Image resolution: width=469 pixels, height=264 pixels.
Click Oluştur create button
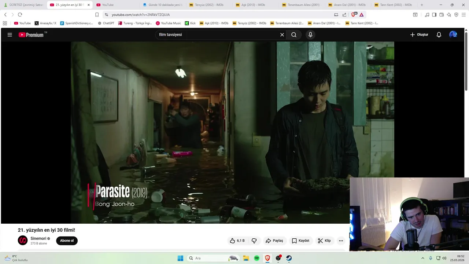(419, 35)
